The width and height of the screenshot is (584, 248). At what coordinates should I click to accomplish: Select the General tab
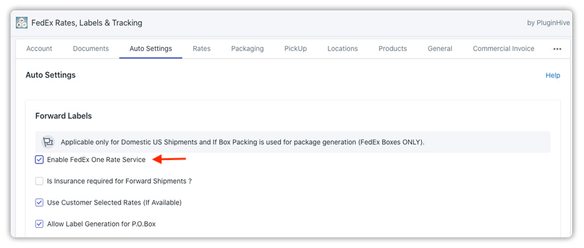(x=440, y=49)
